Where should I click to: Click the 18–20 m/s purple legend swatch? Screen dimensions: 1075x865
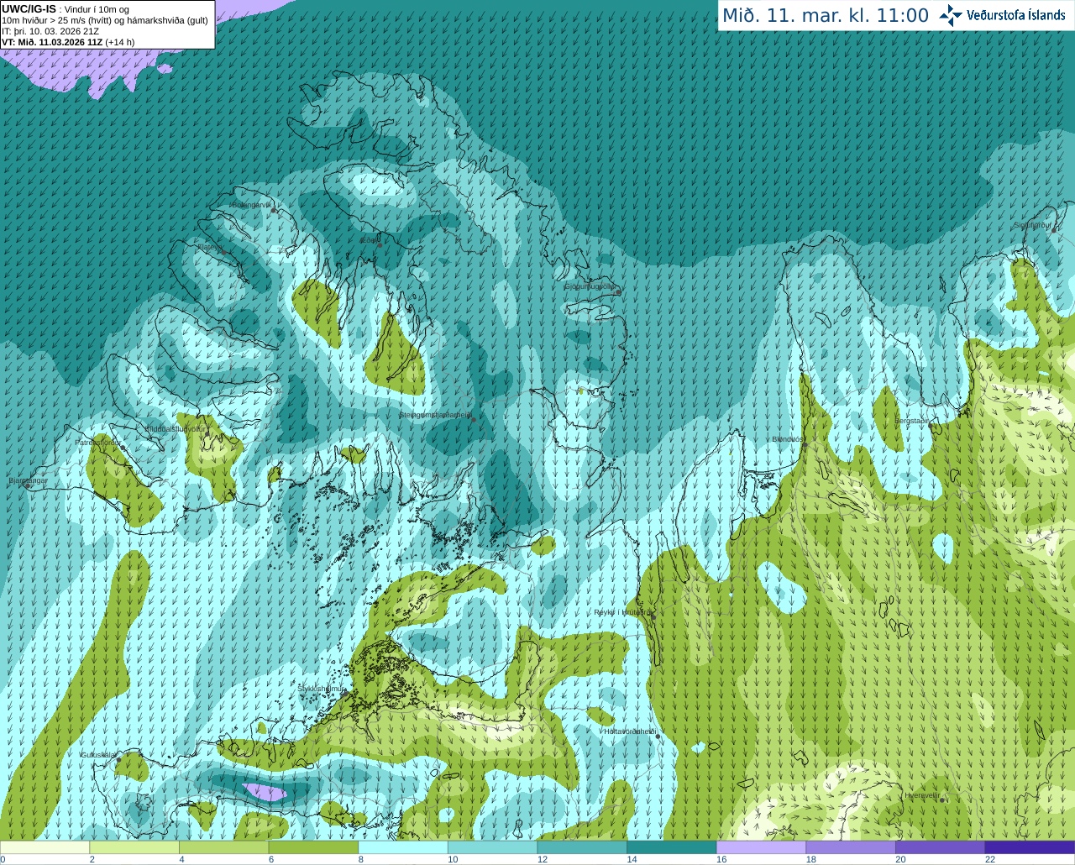pyautogui.click(x=851, y=847)
